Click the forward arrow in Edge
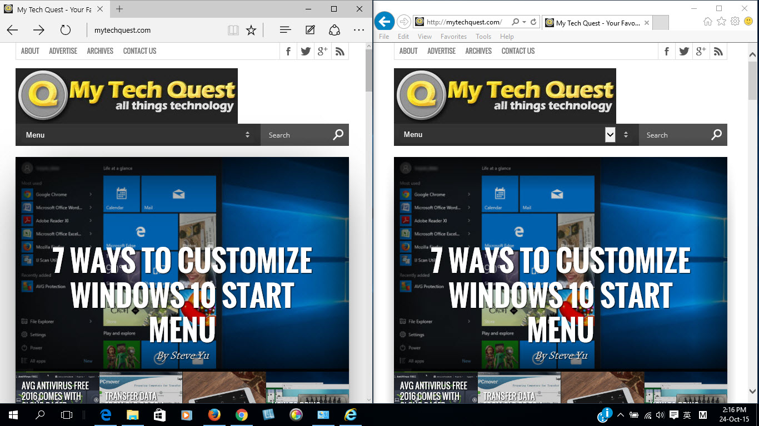The width and height of the screenshot is (759, 426). (x=38, y=30)
